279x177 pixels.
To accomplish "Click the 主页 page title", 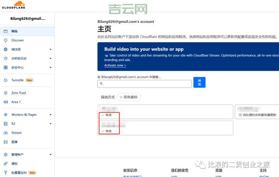I will 104,29.
